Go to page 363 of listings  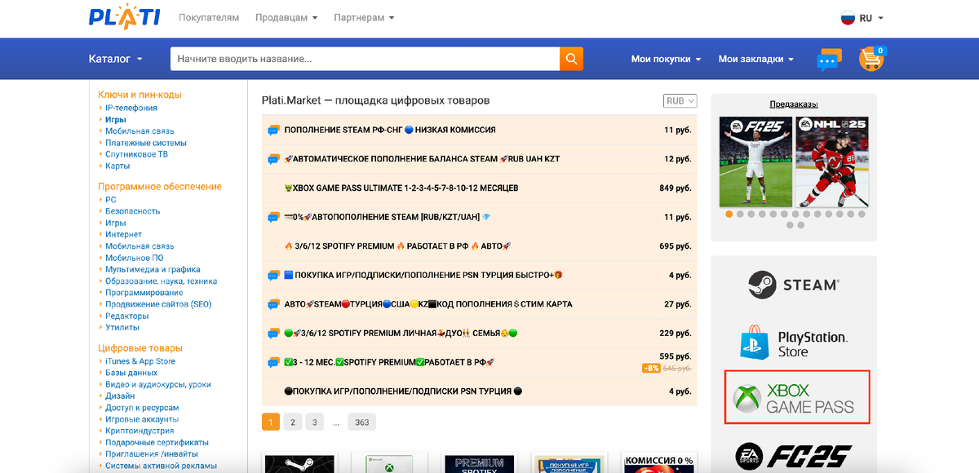pyautogui.click(x=361, y=422)
